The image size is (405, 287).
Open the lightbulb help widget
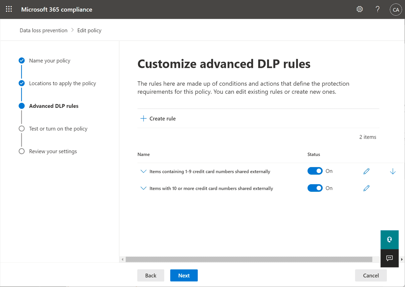[x=389, y=240]
